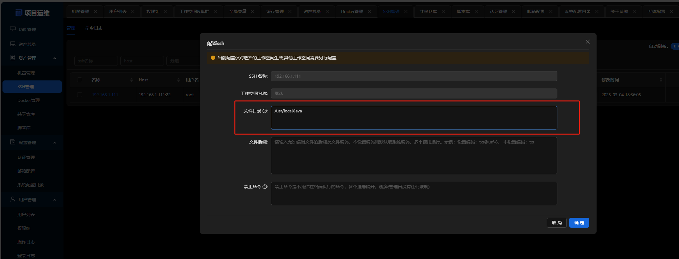This screenshot has height=259, width=679.
Task: Close the Docker管理 tab using its X
Action: (370, 11)
